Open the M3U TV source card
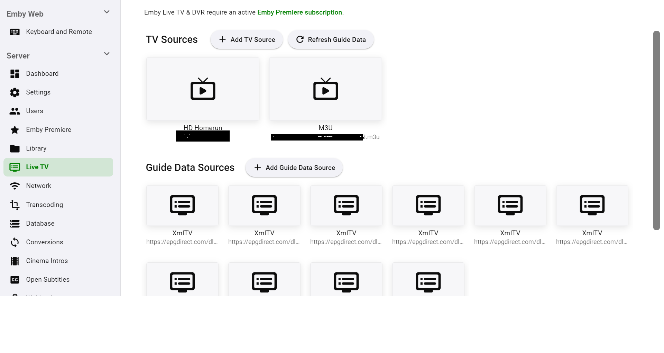 (325, 89)
